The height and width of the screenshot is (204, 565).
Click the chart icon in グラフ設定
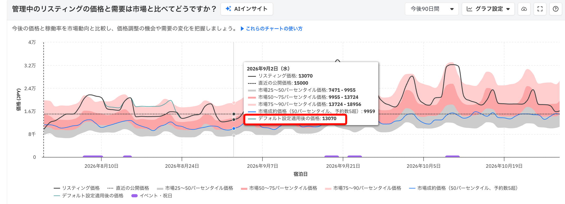pyautogui.click(x=469, y=9)
